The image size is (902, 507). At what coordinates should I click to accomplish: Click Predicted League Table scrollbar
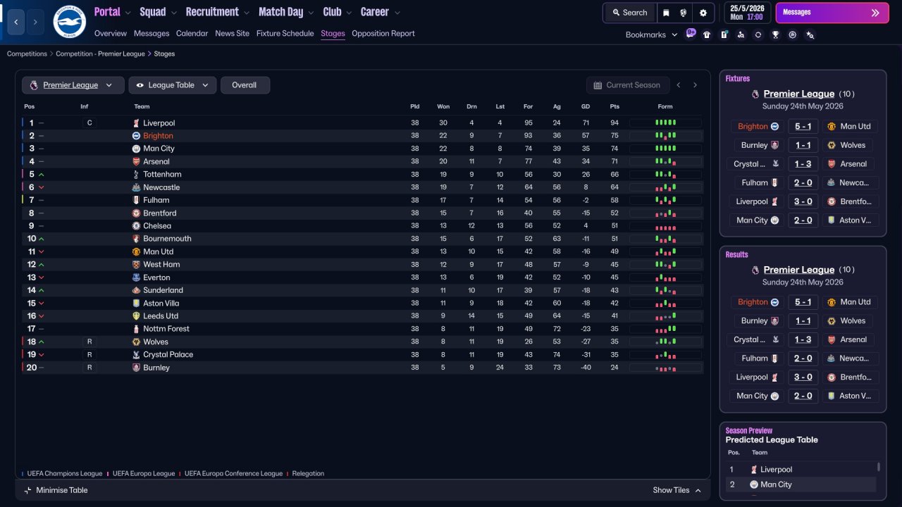[878, 467]
